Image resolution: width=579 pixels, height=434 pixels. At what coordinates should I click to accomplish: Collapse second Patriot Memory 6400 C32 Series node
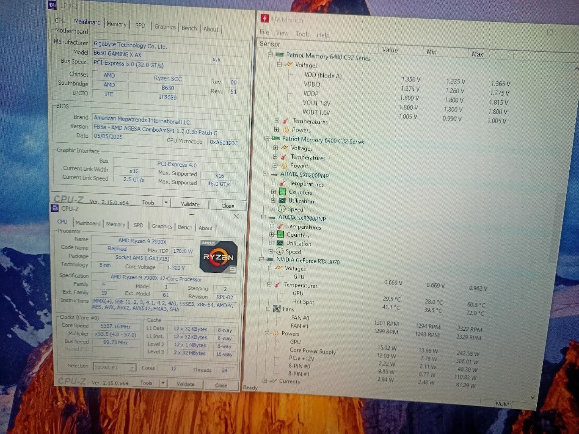click(266, 138)
